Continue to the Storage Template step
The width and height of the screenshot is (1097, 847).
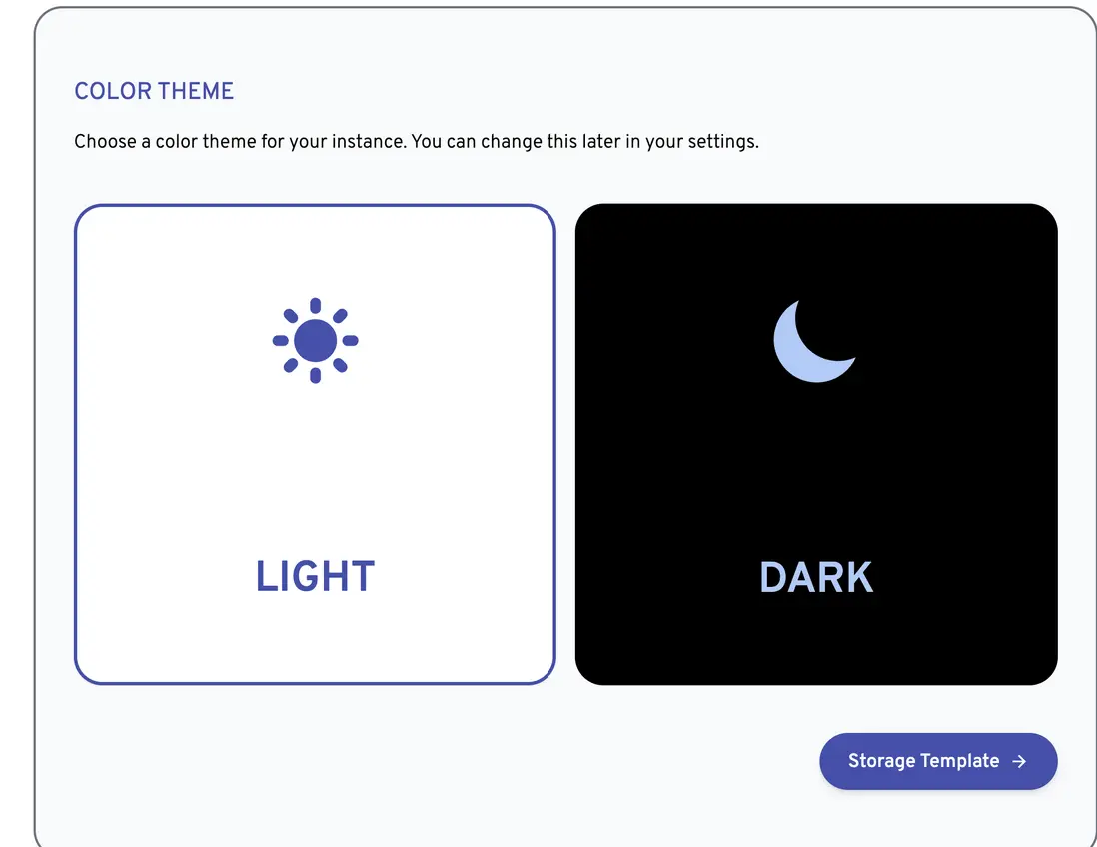(x=937, y=761)
